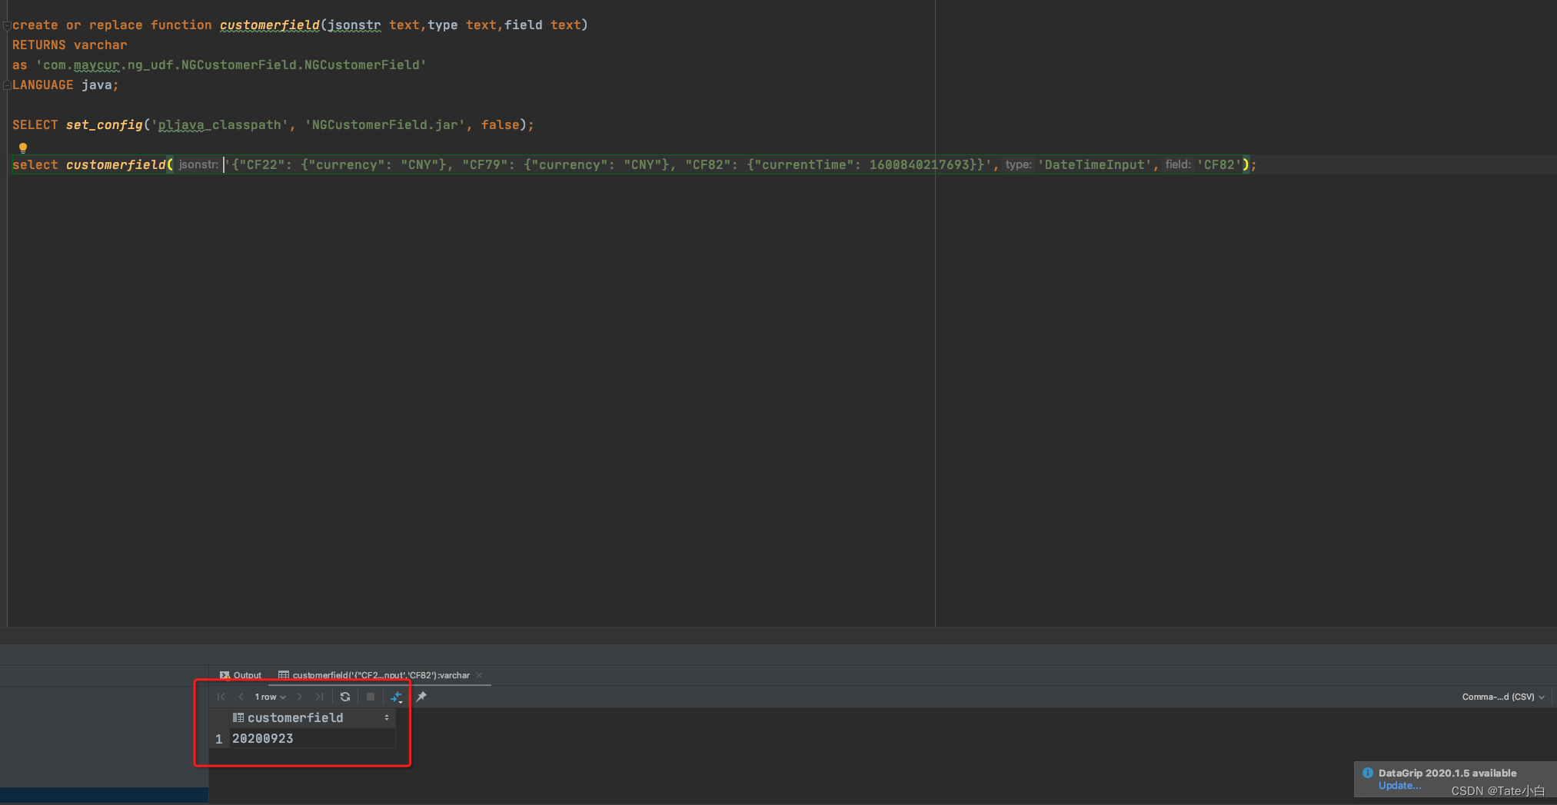The height and width of the screenshot is (805, 1557).
Task: Go to last page of results
Action: [319, 697]
